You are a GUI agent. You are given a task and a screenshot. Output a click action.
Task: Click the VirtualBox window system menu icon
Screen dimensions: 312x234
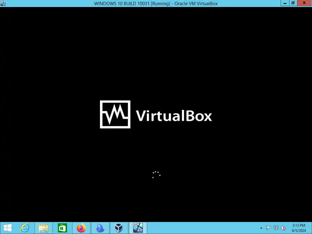click(3, 3)
